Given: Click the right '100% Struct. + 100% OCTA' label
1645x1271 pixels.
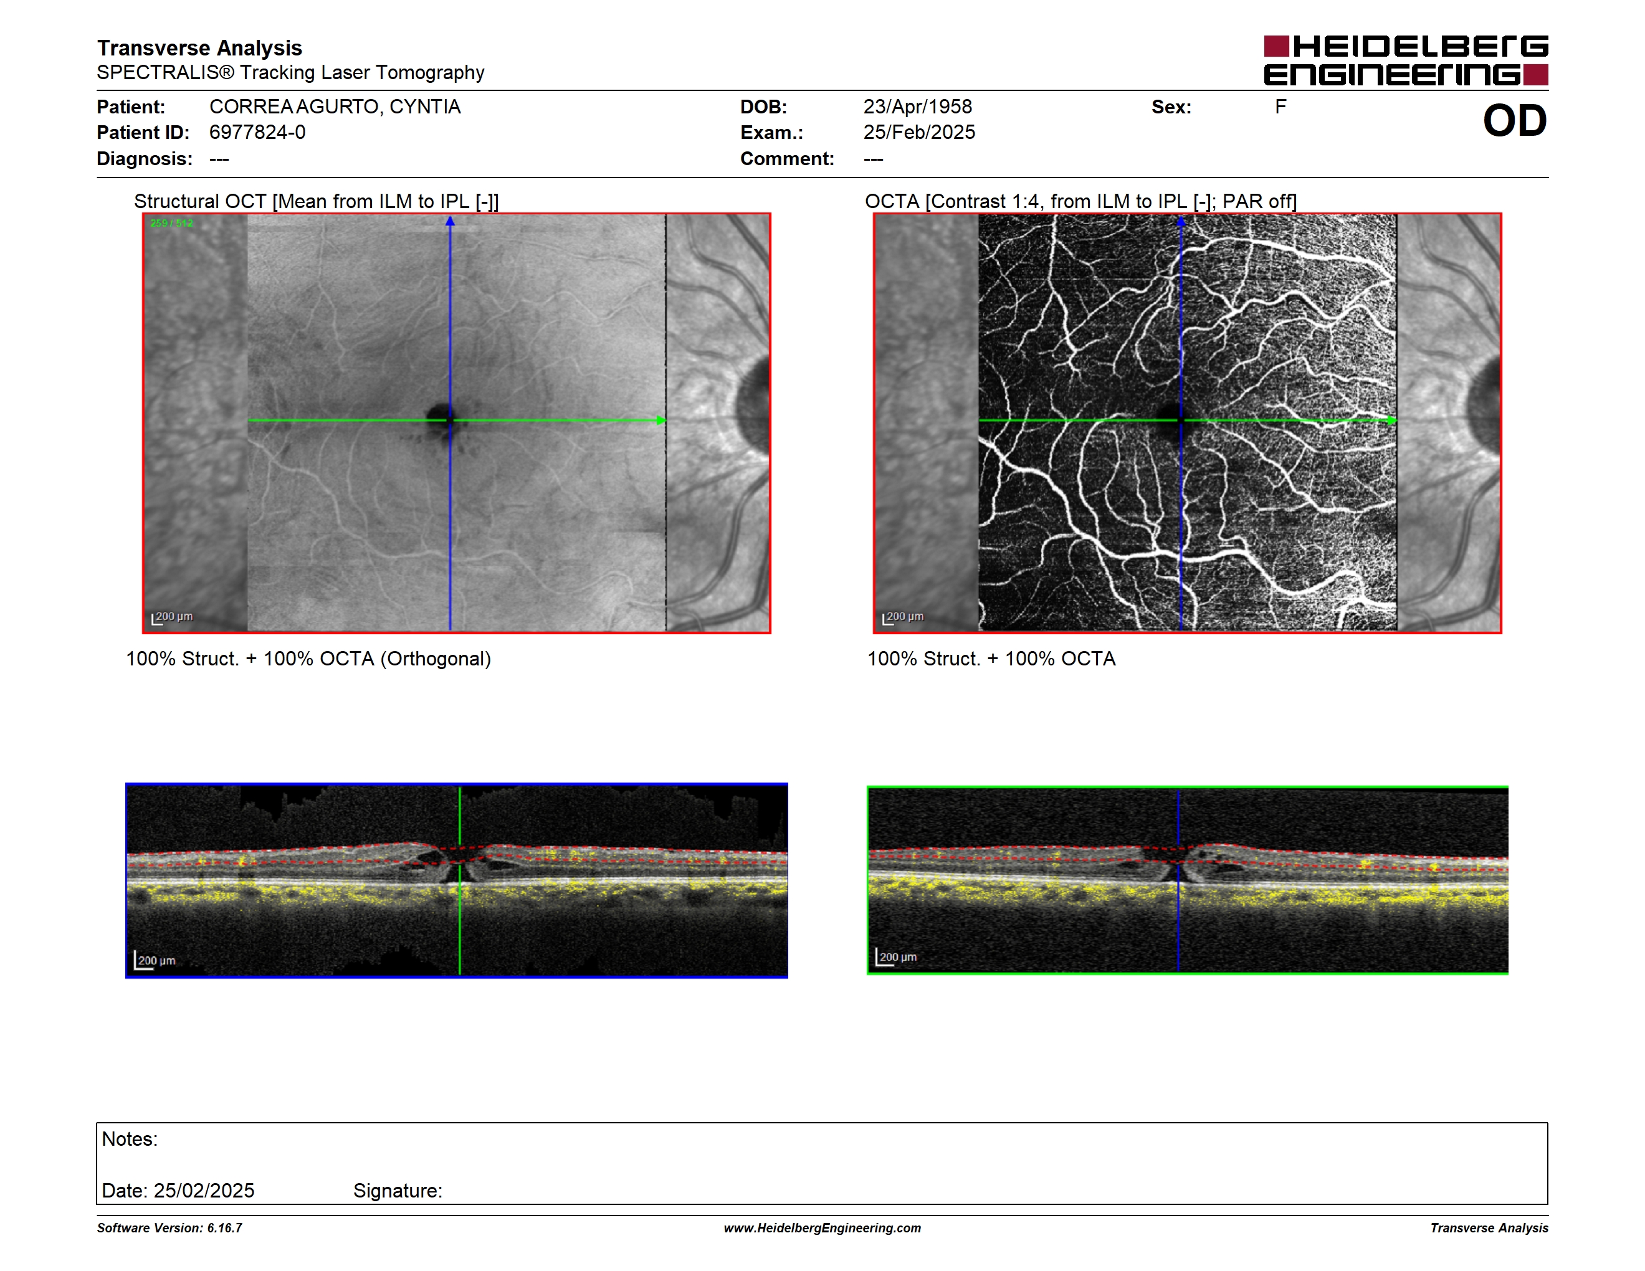Looking at the screenshot, I should pyautogui.click(x=991, y=659).
